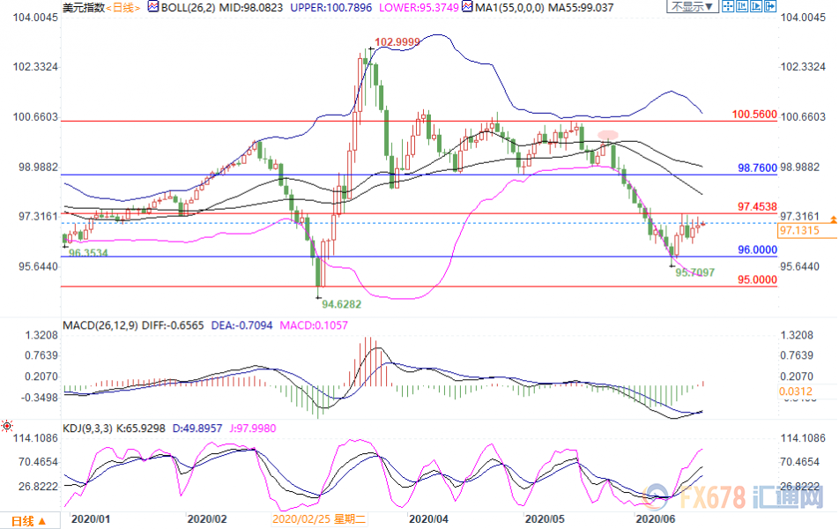Click the red gear icon beside KDJ panel
The width and height of the screenshot is (839, 529).
pos(7,426)
